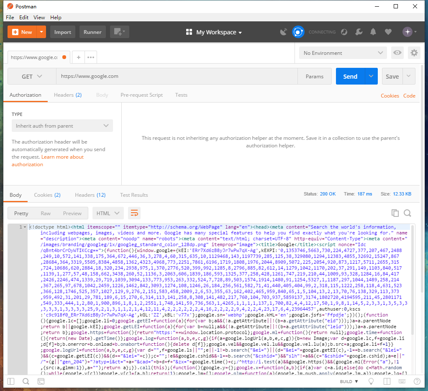Open the Postman console

click(x=41, y=381)
